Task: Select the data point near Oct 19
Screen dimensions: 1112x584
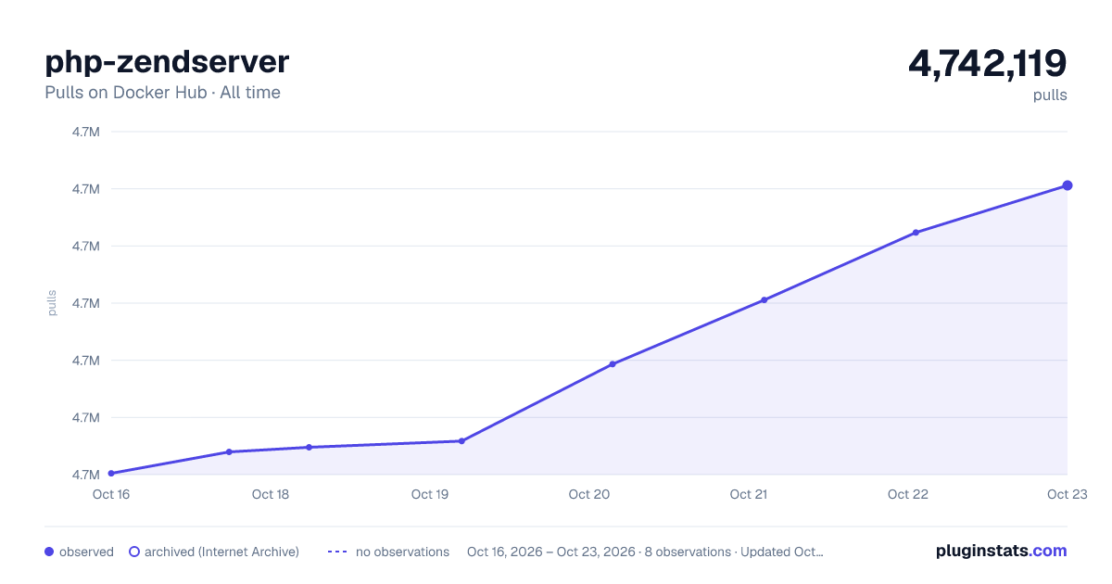Action: point(461,441)
